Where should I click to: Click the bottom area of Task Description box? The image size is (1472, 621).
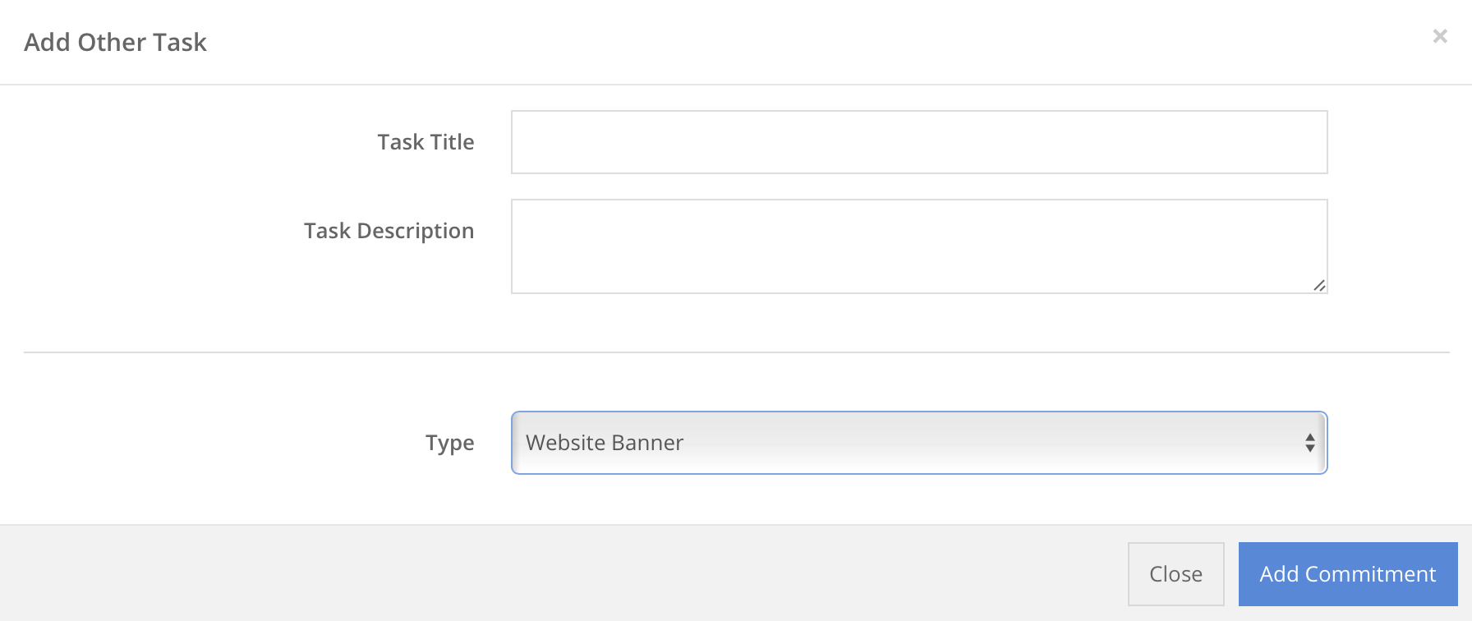point(919,281)
